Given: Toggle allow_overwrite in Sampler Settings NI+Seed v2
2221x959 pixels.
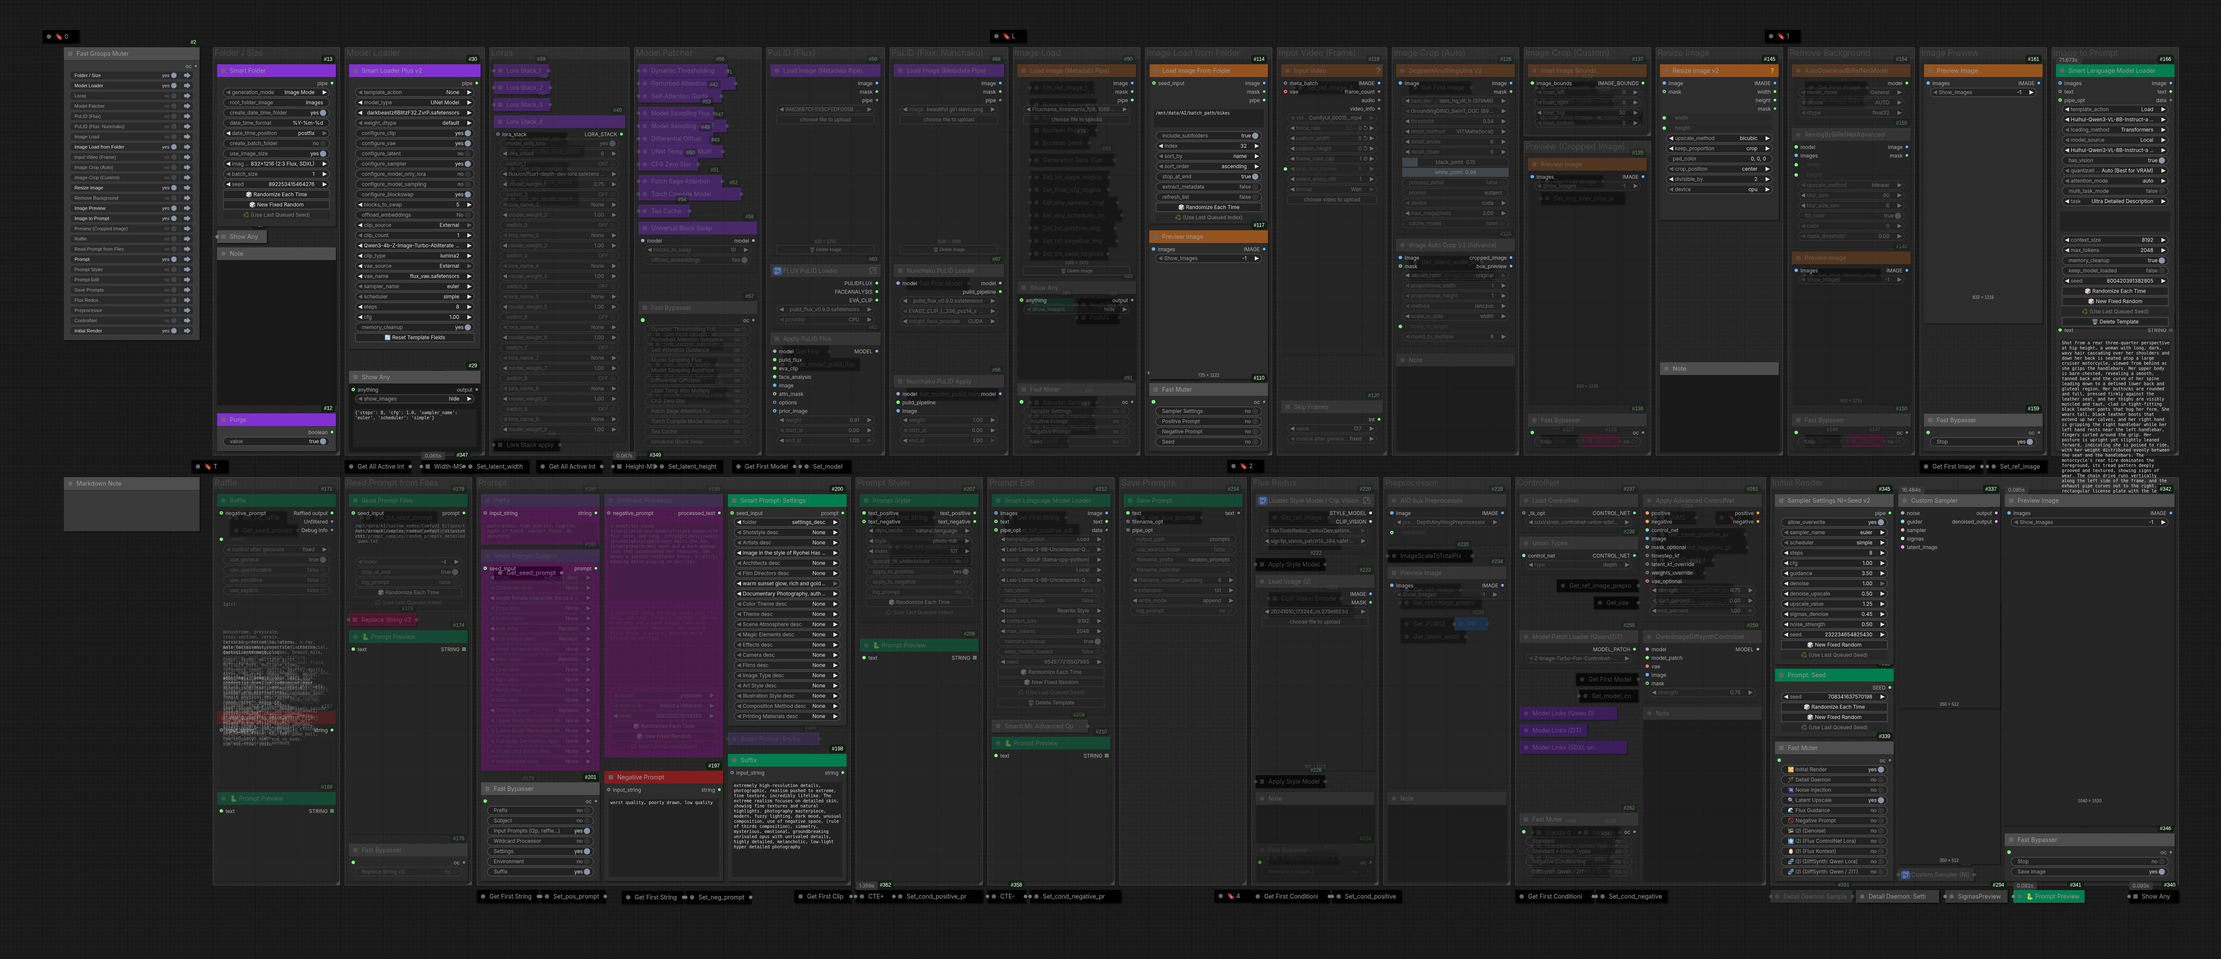Looking at the screenshot, I should point(1880,522).
